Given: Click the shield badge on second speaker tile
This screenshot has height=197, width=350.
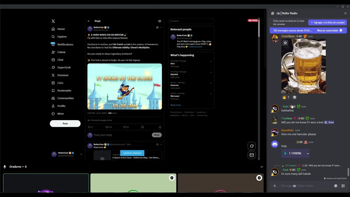Looking at the screenshot, I should pyautogui.click(x=172, y=178).
